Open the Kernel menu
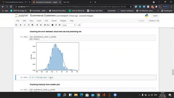 [54, 21]
